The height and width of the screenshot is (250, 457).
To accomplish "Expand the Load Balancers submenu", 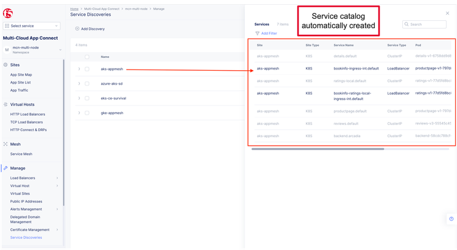I will coord(57,178).
